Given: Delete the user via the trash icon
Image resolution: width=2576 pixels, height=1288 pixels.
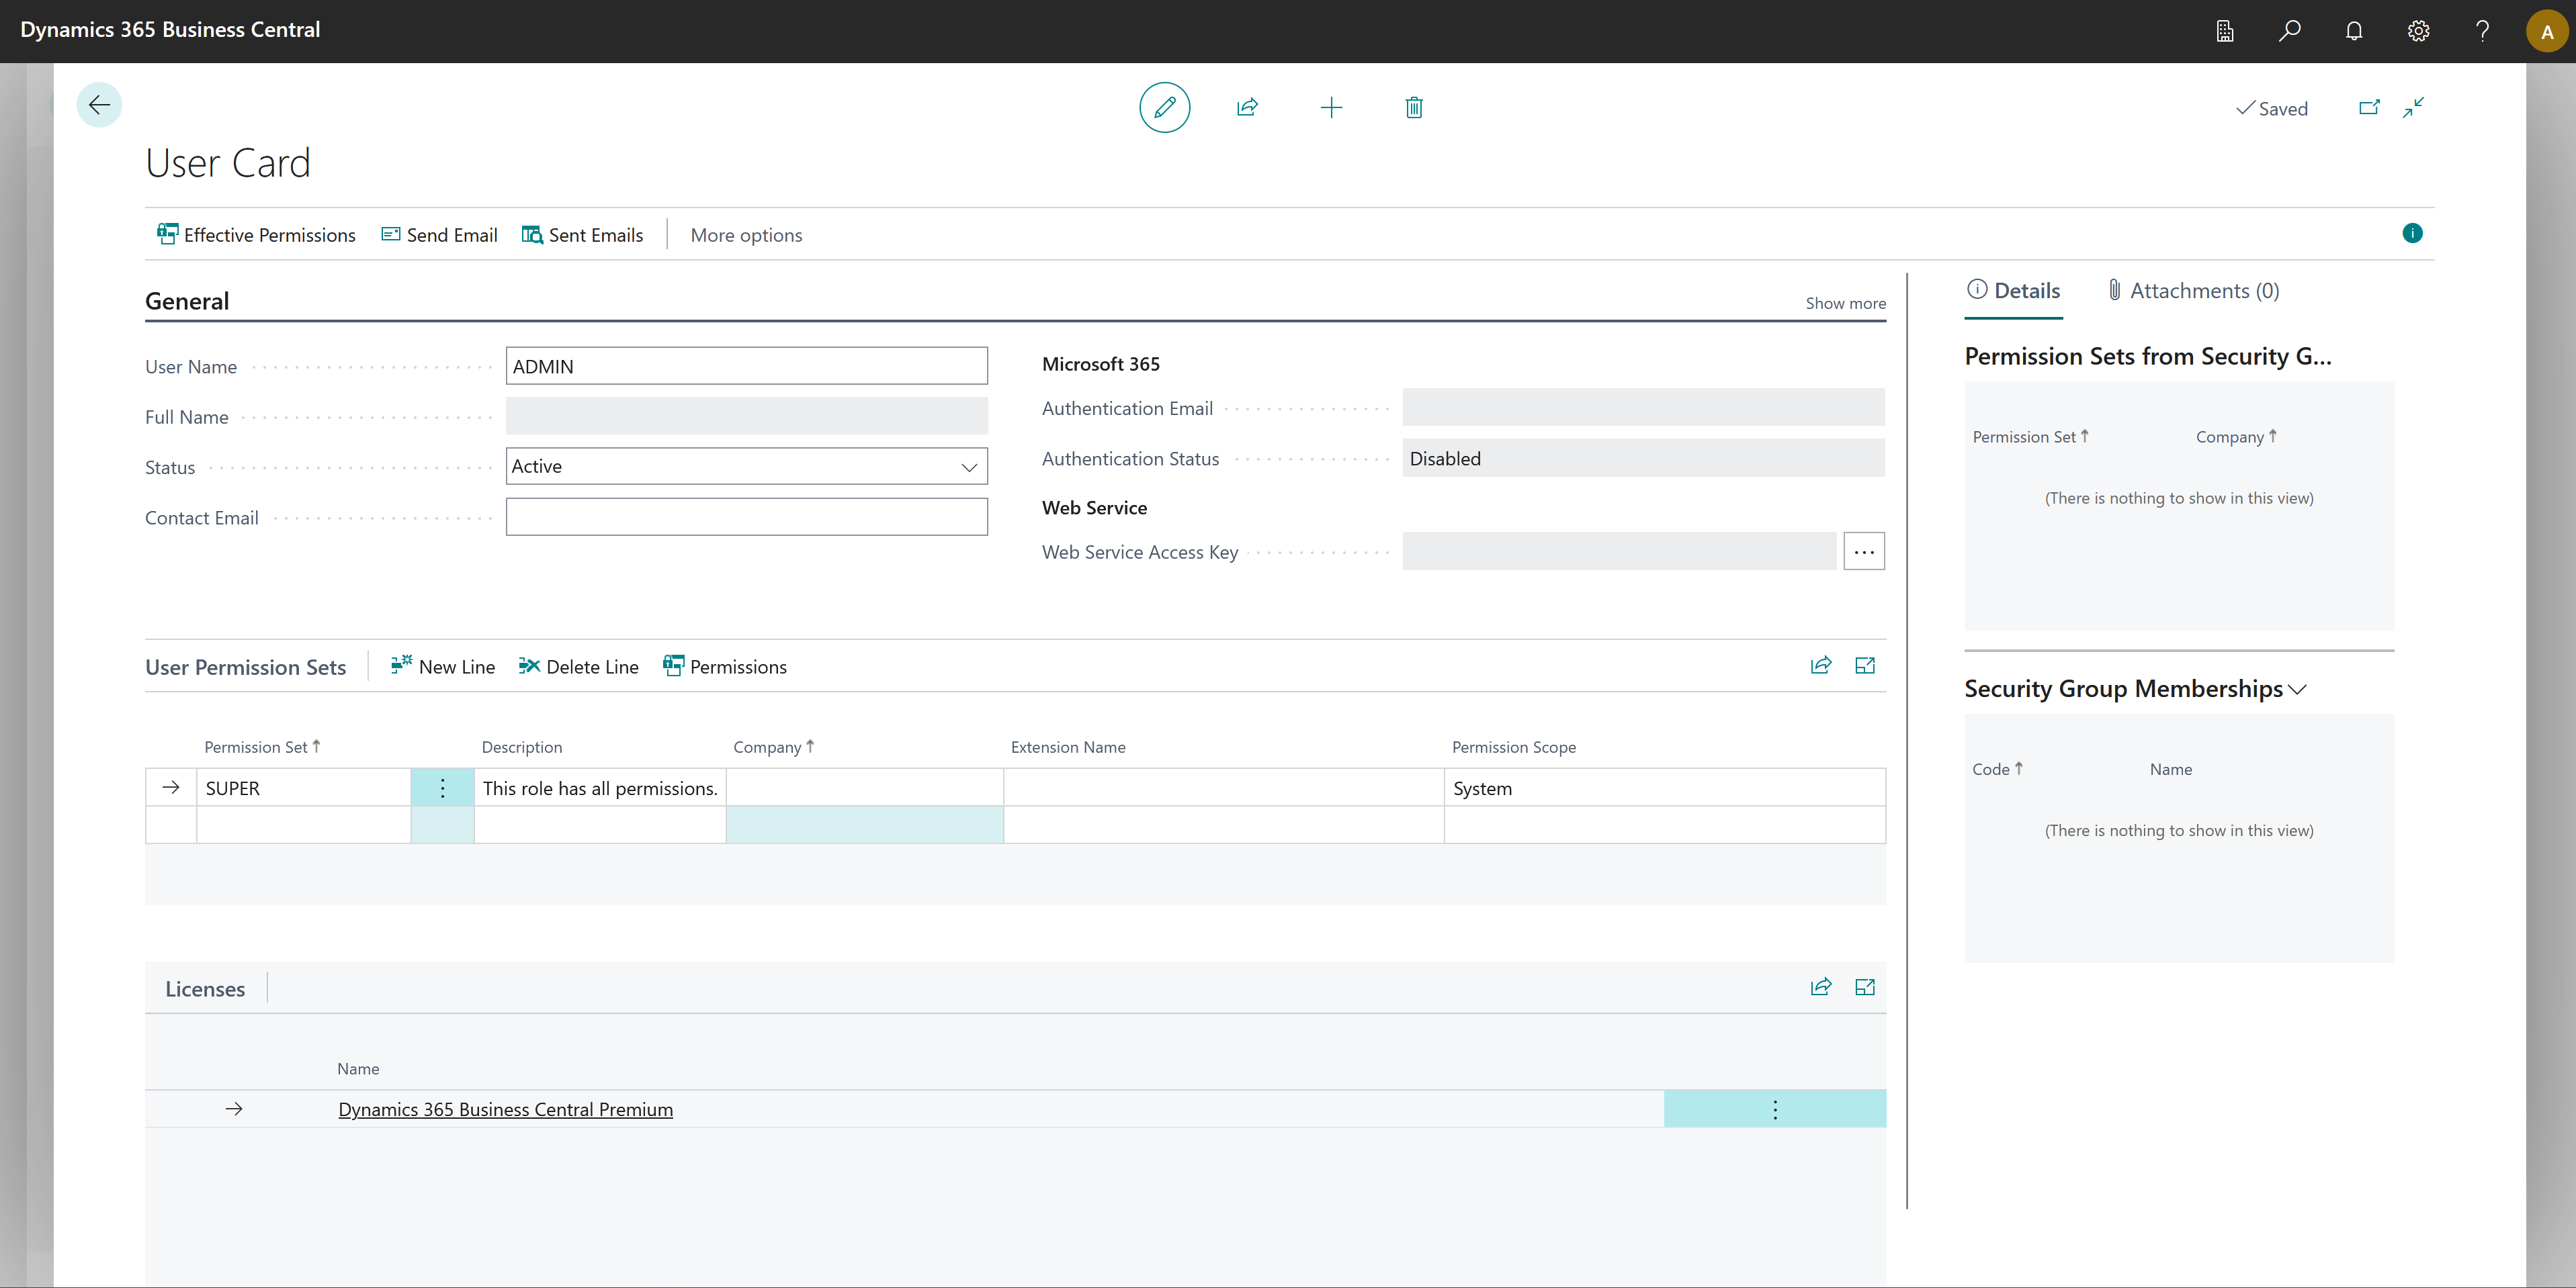Looking at the screenshot, I should pyautogui.click(x=1413, y=107).
